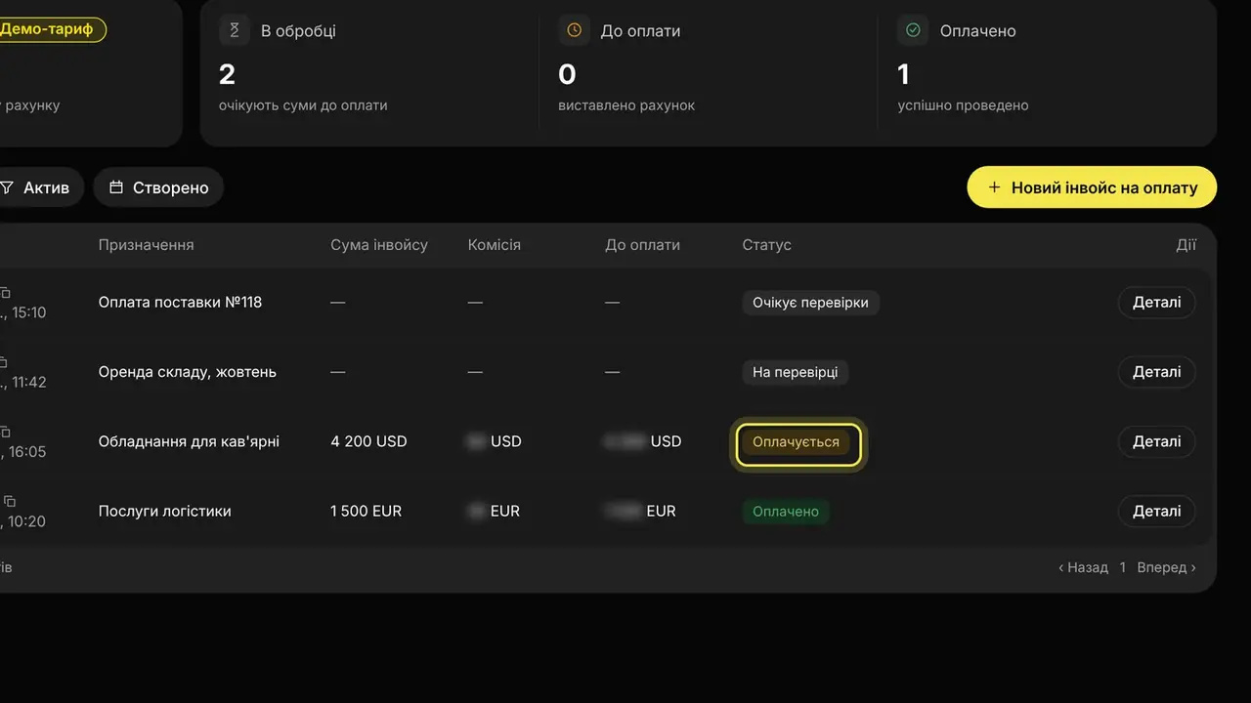Open the Створено date filter
The image size is (1251, 703).
[x=158, y=187]
